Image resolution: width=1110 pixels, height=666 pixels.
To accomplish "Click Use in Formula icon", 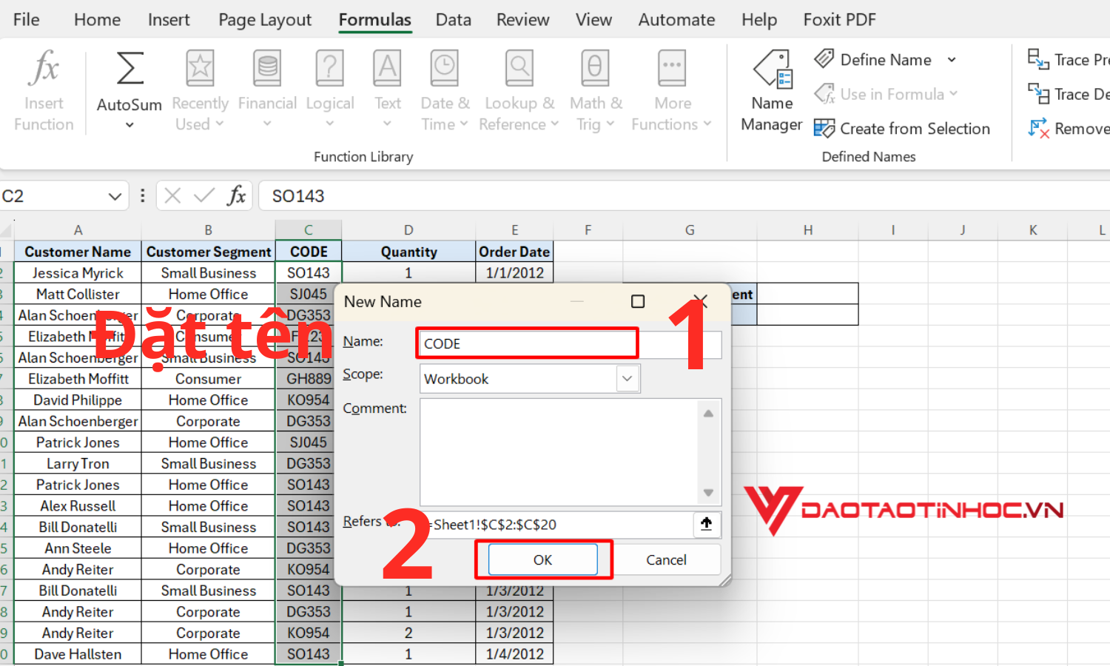I will [824, 94].
